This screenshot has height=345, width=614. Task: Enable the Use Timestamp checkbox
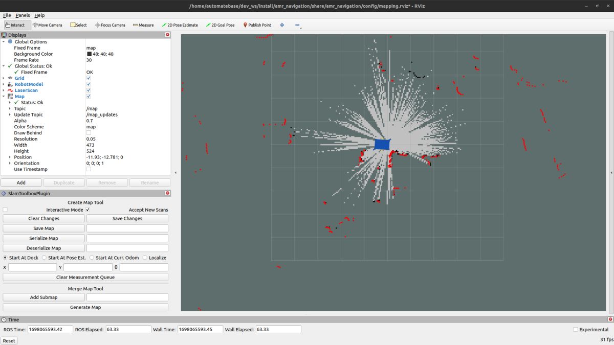tap(89, 169)
